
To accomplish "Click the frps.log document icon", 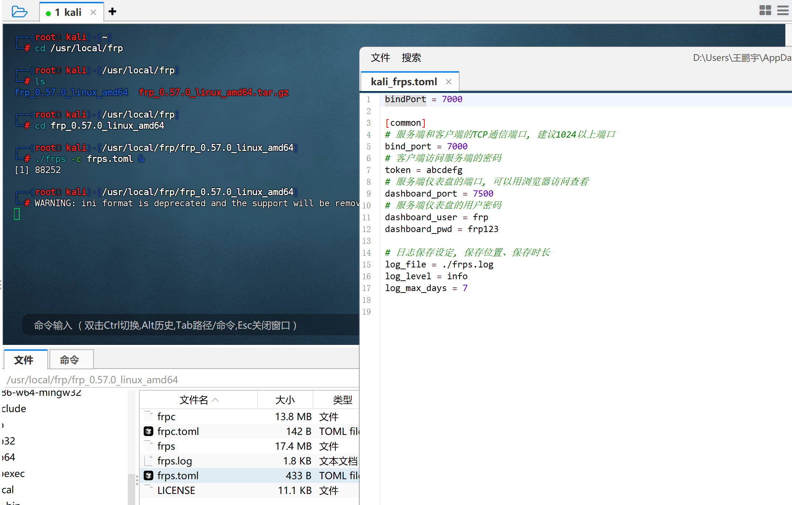I will 148,461.
